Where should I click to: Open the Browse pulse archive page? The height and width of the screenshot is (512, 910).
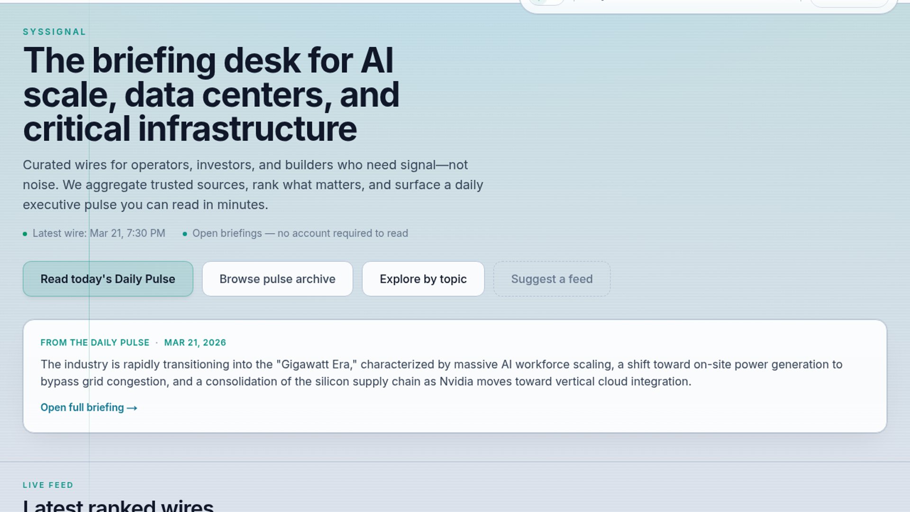click(x=277, y=279)
